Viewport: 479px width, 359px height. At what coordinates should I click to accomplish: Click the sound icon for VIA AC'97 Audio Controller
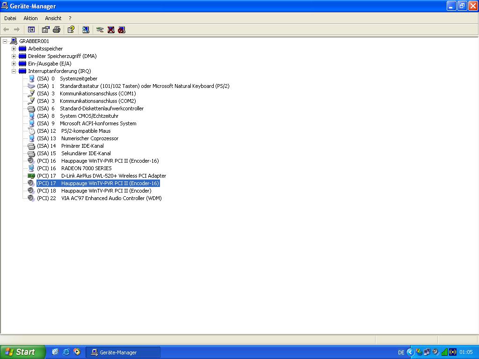(x=31, y=198)
